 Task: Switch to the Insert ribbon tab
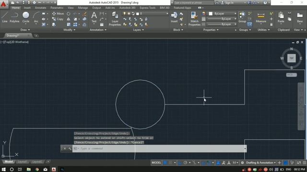pyautogui.click(x=27, y=8)
